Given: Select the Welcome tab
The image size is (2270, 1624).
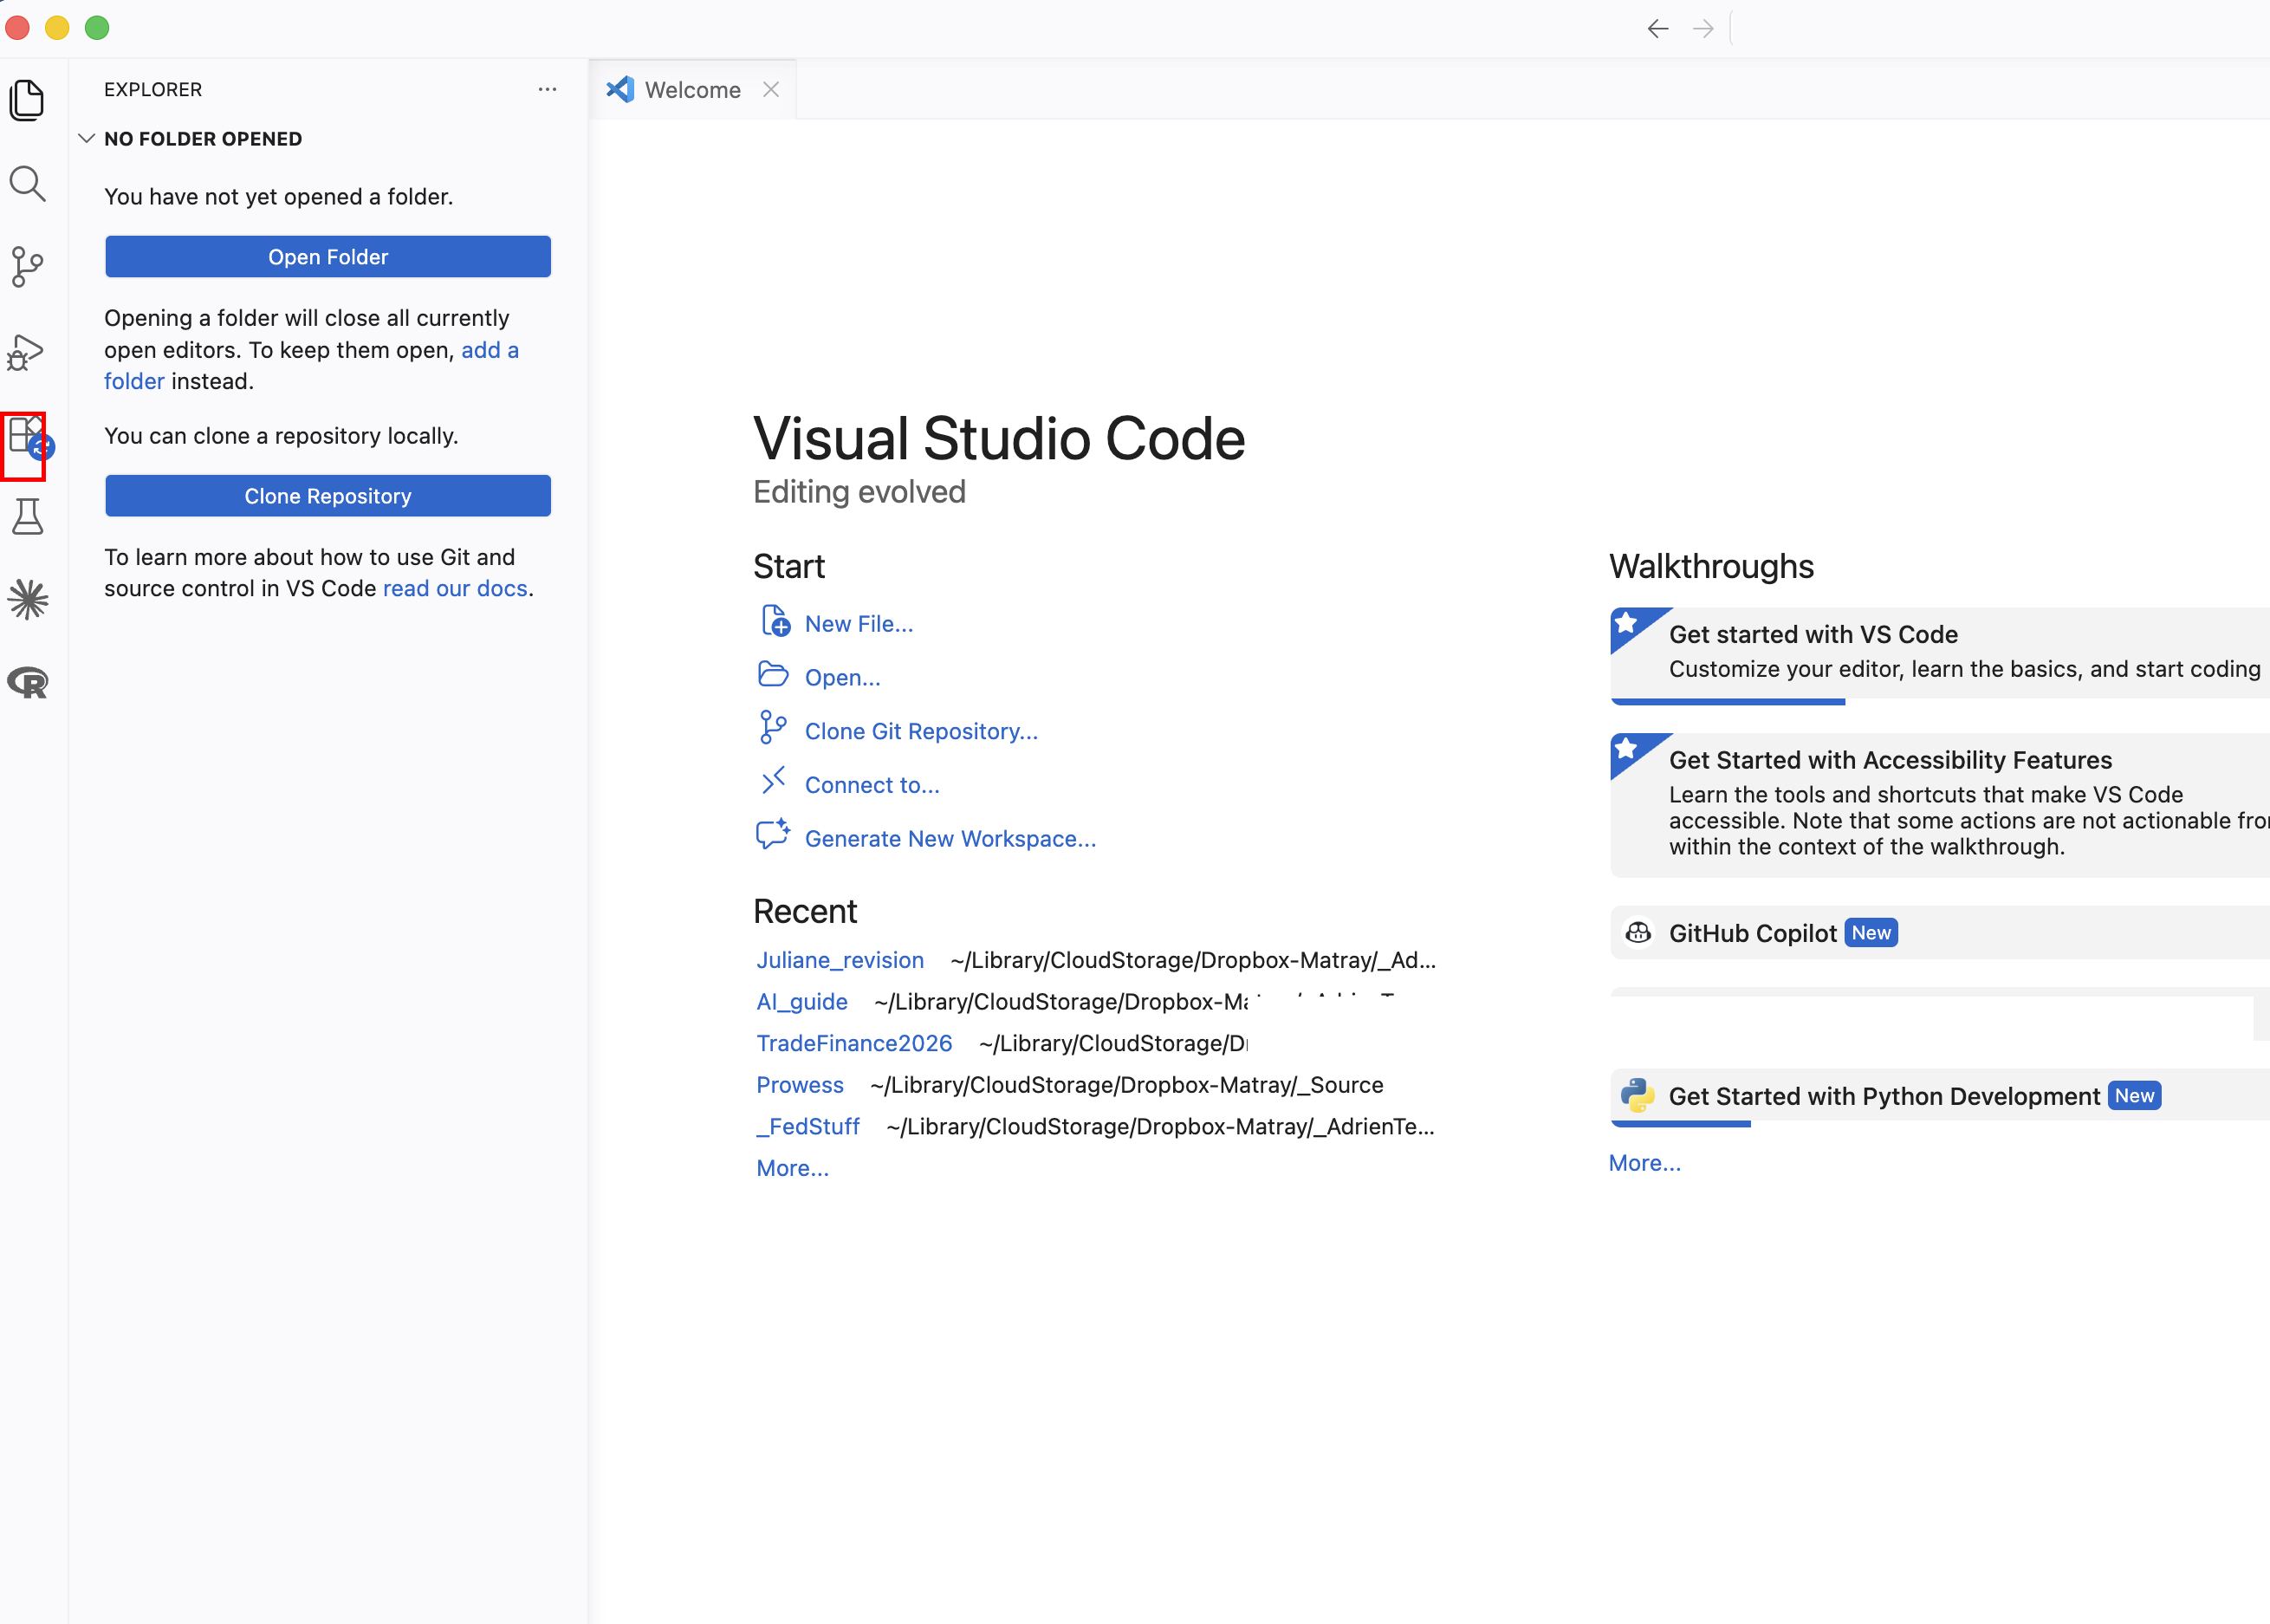Looking at the screenshot, I should 691,90.
